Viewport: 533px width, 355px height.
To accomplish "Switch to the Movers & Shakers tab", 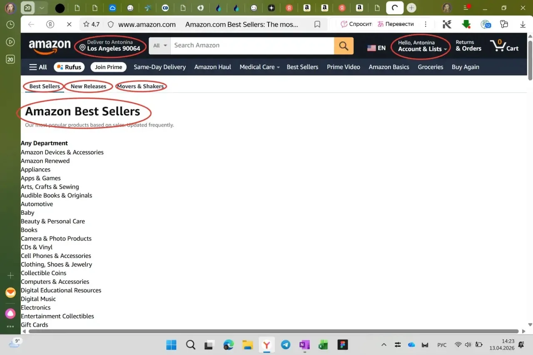I will [x=141, y=87].
